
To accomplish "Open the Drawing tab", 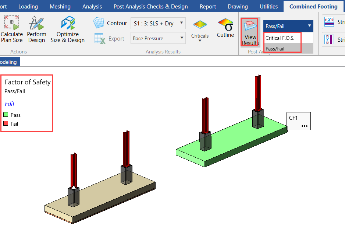I will point(238,7).
